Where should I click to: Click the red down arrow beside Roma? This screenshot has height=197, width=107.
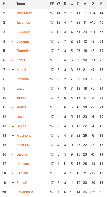coord(13,60)
